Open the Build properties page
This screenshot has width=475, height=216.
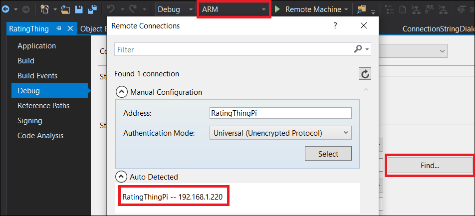(x=26, y=60)
